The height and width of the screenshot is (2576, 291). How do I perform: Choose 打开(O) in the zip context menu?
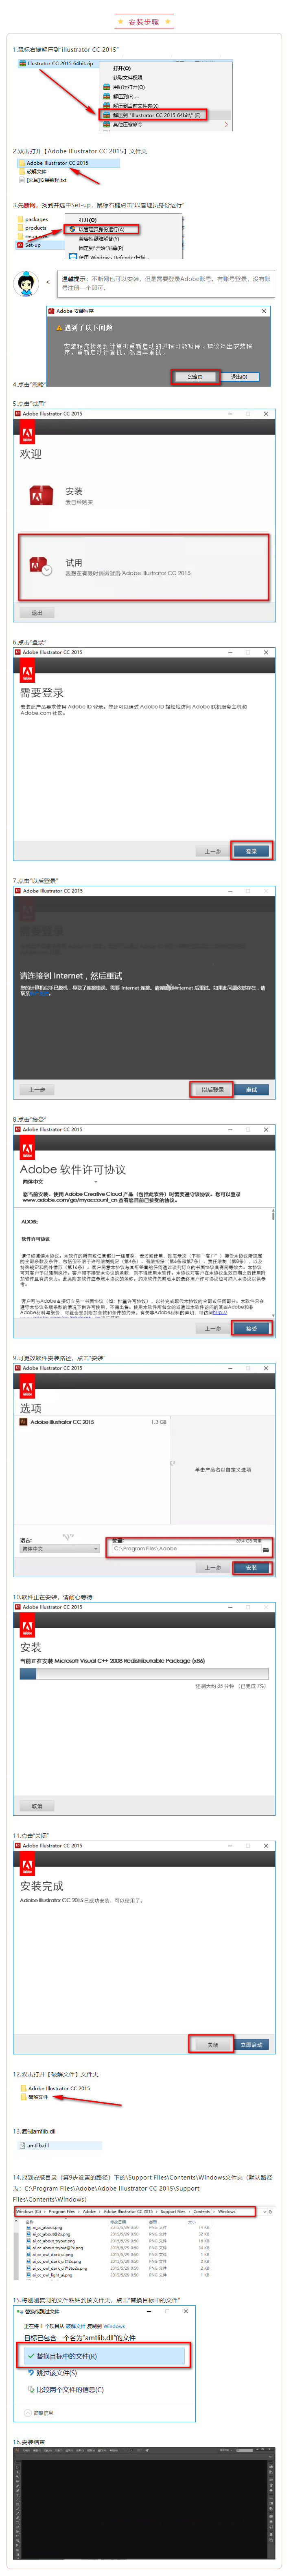coord(122,68)
